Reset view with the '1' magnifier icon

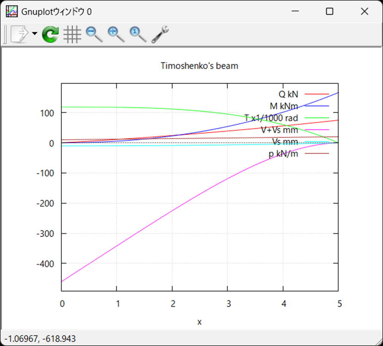tap(137, 34)
